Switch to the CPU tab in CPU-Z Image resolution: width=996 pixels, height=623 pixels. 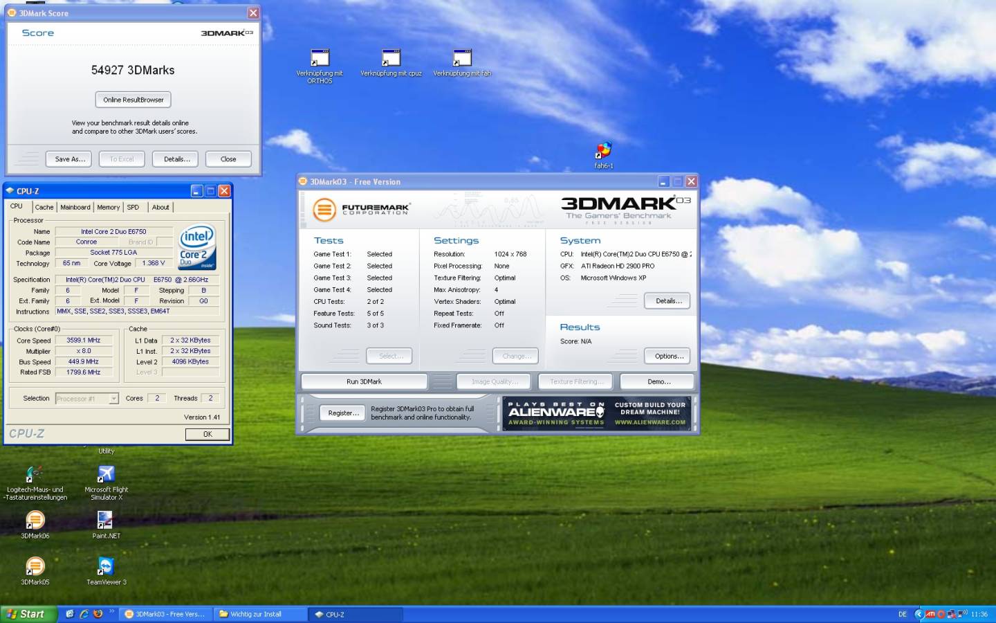coord(17,206)
